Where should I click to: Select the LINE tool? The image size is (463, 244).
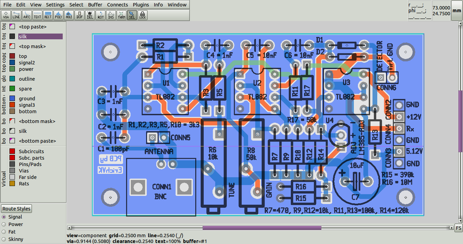(16, 15)
